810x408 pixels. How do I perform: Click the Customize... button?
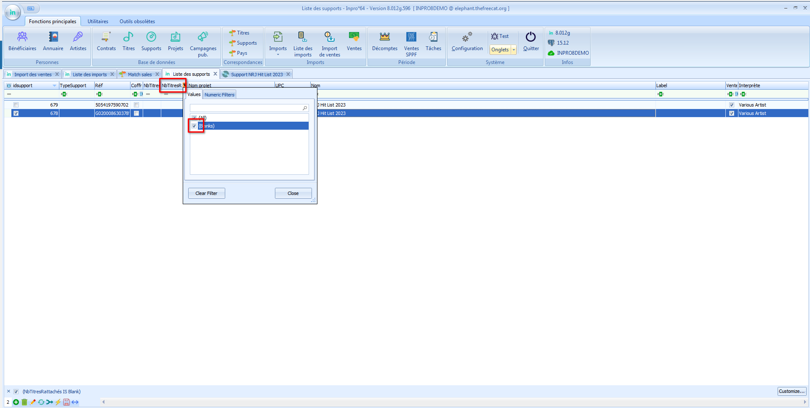pos(791,391)
